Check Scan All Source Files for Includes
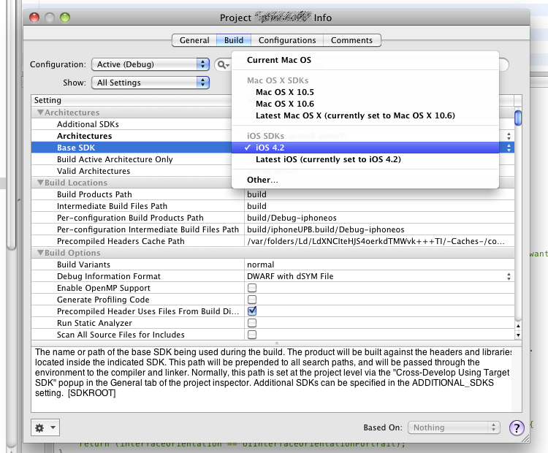 [252, 335]
